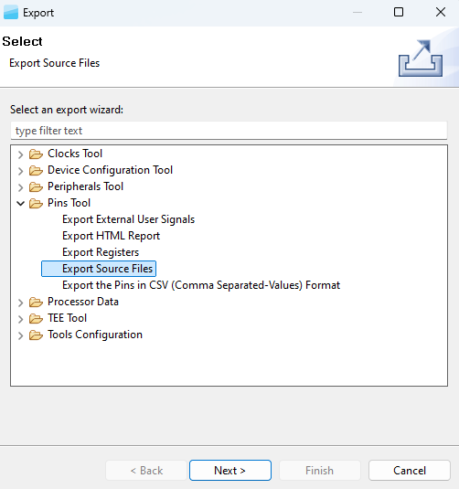Click the Processor Data folder icon
Image resolution: width=459 pixels, height=489 pixels.
click(x=36, y=303)
